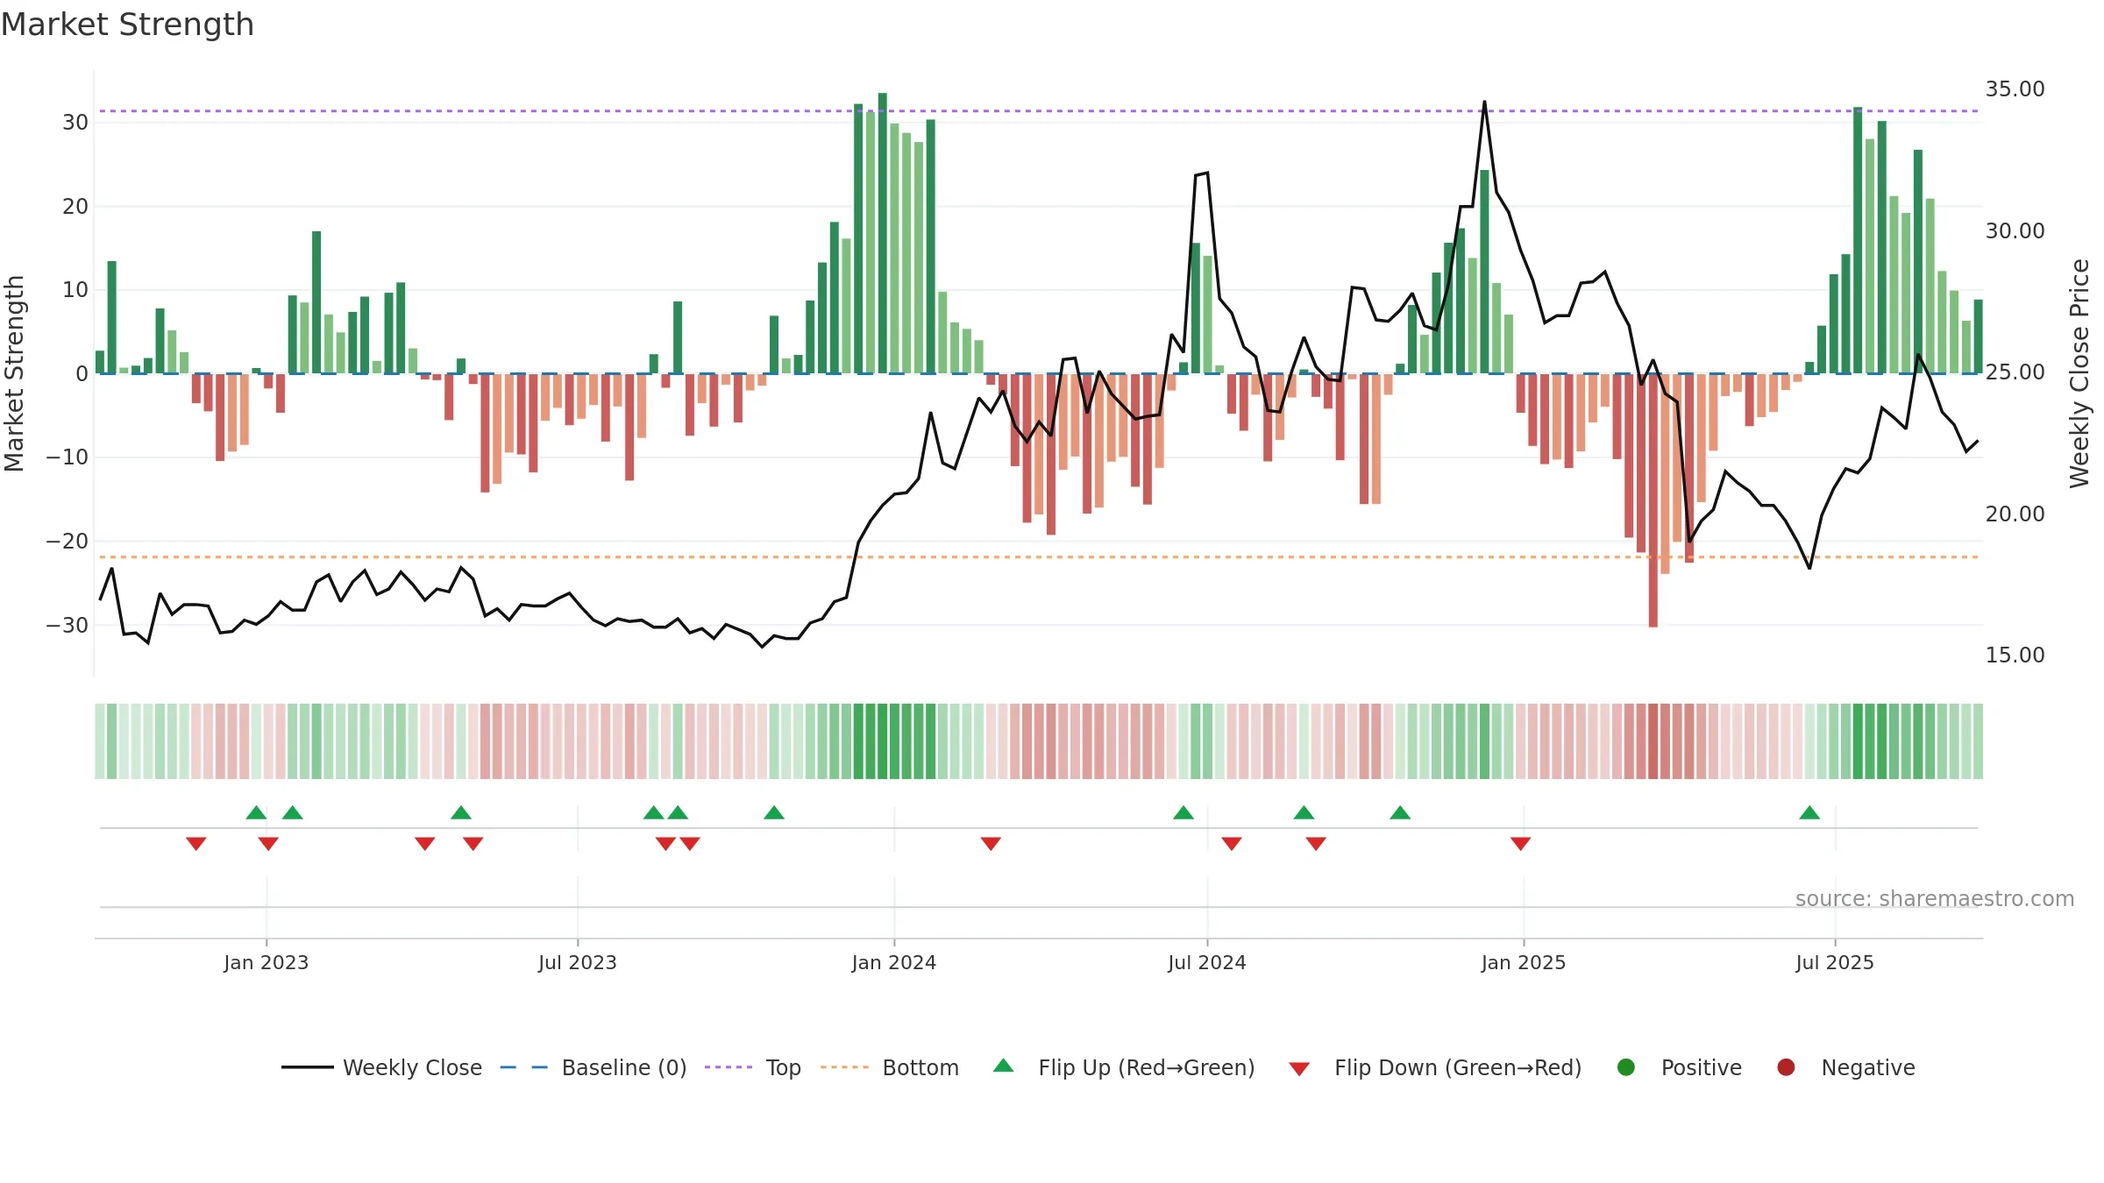Click the '25.00' right price axis tick
Viewport: 2104px width, 1183px height.
2015,372
